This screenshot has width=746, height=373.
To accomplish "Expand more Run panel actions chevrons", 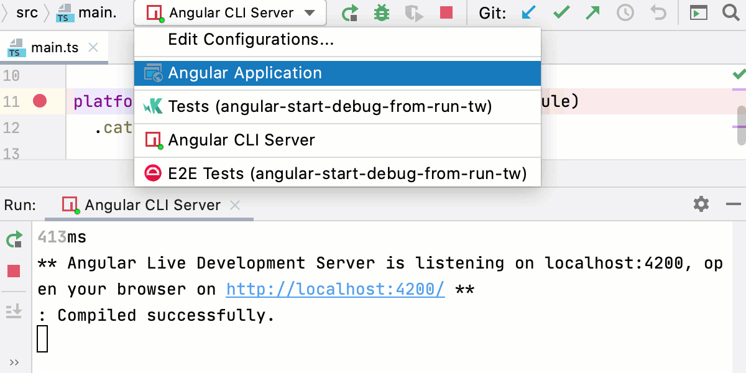I will [x=14, y=362].
